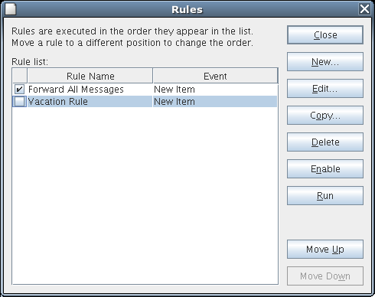The image size is (375, 297).
Task: Click the Copy... button
Action: point(325,116)
